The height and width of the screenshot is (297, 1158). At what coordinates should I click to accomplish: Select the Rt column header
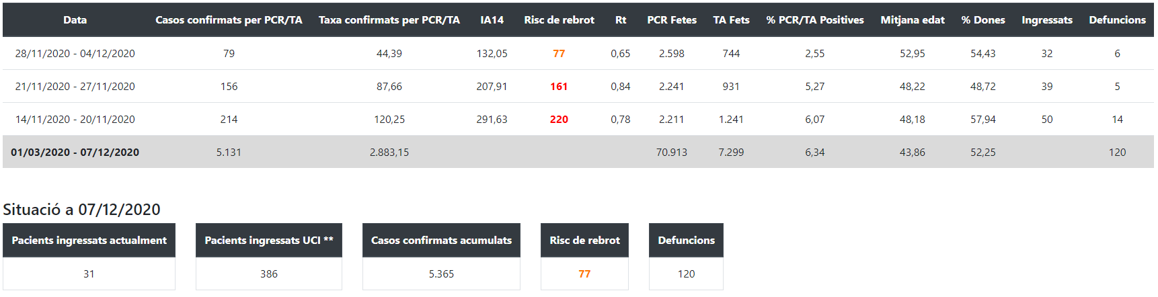click(620, 20)
